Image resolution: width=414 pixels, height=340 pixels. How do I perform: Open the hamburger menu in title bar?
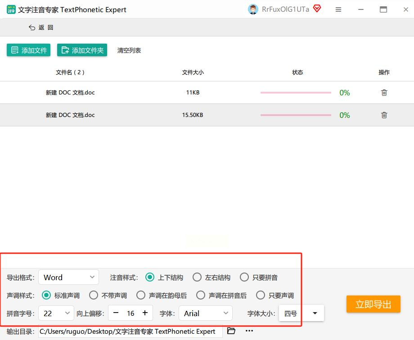(338, 9)
